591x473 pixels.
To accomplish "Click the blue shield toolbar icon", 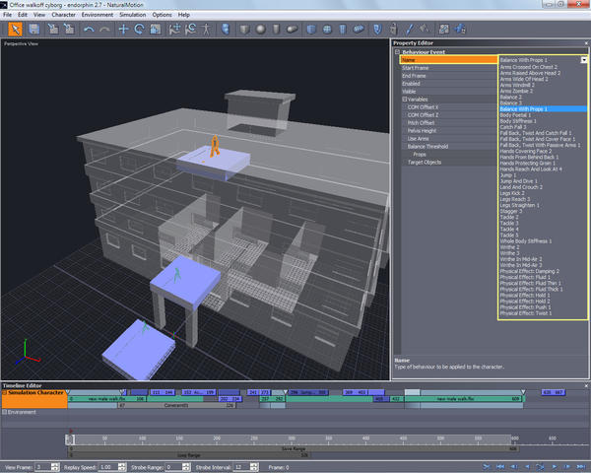I will [377, 30].
